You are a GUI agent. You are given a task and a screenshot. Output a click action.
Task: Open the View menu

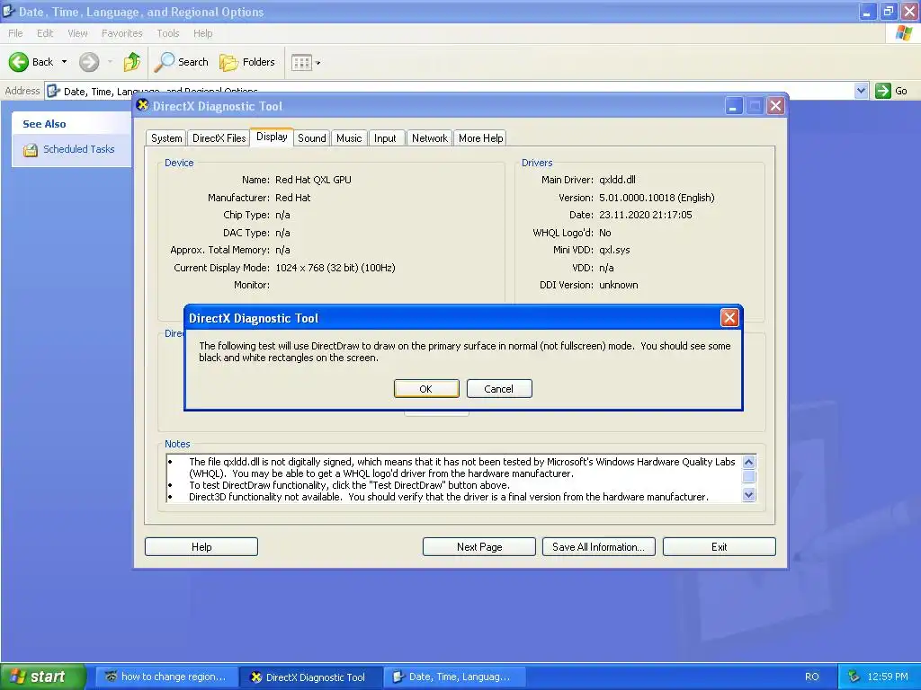(77, 33)
